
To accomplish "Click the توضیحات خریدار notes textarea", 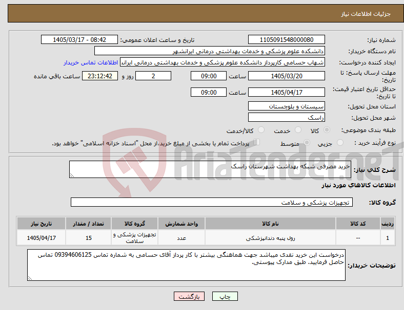I will coord(186,265).
